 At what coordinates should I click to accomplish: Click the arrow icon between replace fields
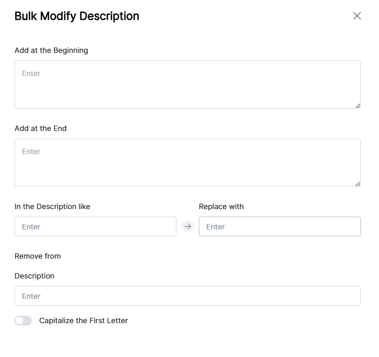188,226
